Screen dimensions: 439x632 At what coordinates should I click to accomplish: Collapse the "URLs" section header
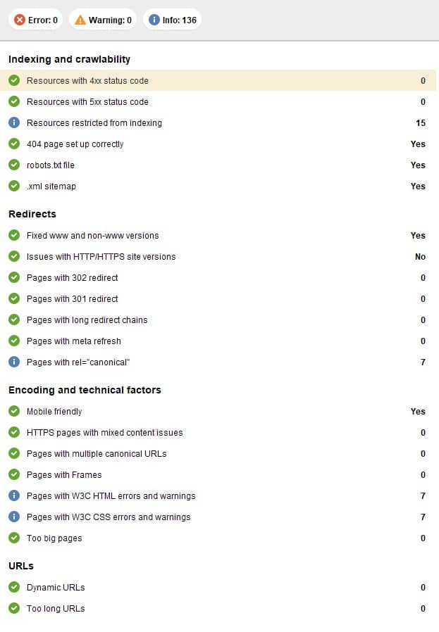[20, 566]
